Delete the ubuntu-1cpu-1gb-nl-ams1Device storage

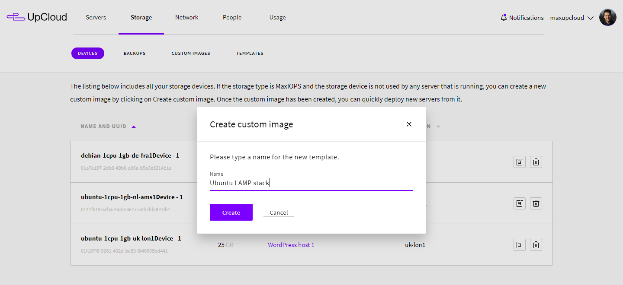(x=536, y=203)
